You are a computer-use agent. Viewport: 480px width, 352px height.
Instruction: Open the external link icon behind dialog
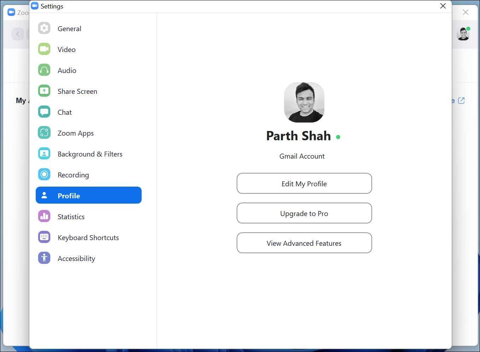(461, 101)
